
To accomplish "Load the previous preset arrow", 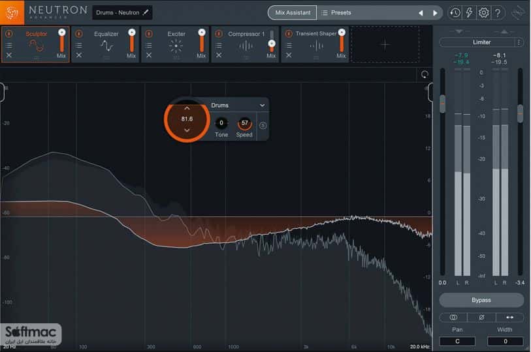I will [421, 13].
